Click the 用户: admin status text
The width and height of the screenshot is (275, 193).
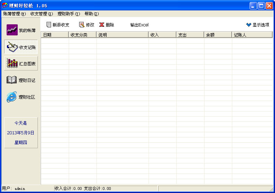(14, 188)
